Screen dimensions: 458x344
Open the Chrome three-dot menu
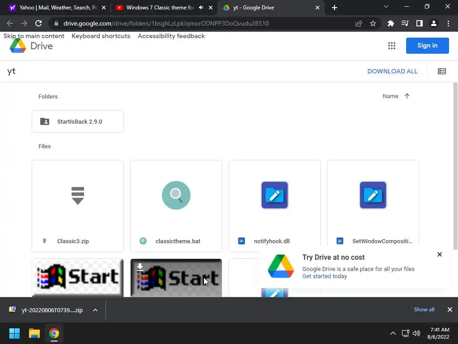448,23
